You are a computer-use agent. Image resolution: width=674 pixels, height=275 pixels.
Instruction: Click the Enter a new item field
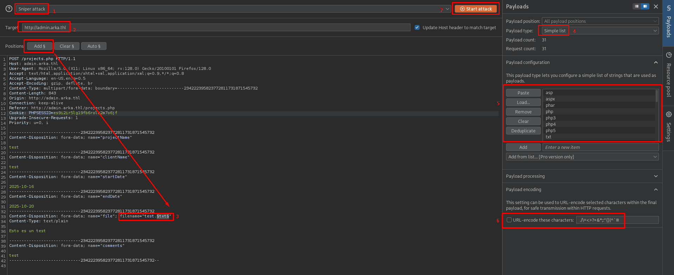click(x=600, y=147)
